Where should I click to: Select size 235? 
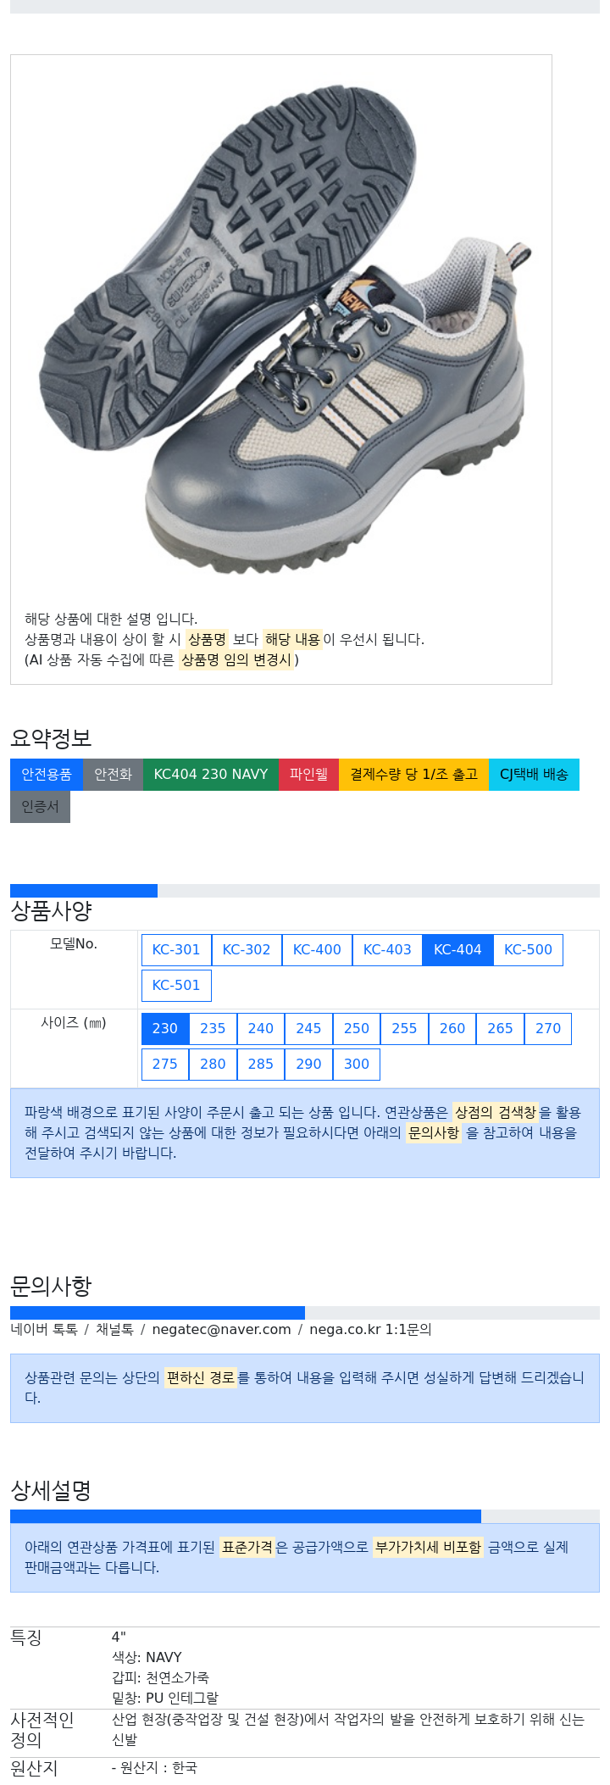(213, 1029)
